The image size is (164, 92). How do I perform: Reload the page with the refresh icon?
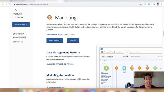pyautogui.click(x=10, y=4)
